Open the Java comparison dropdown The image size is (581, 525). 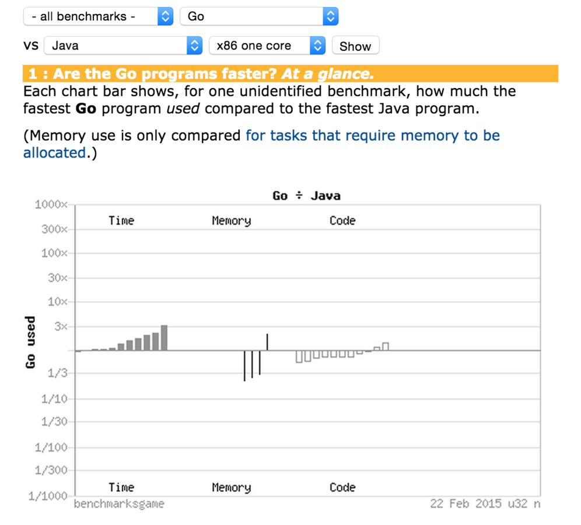coord(123,45)
